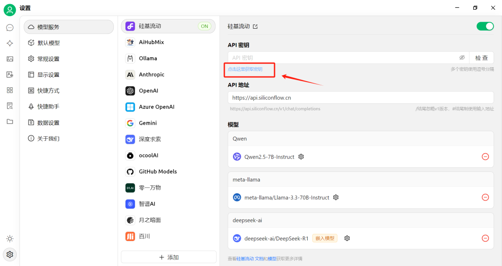The image size is (502, 266).
Task: Open 硅基流动 文档 link at bottom
Action: (250, 259)
